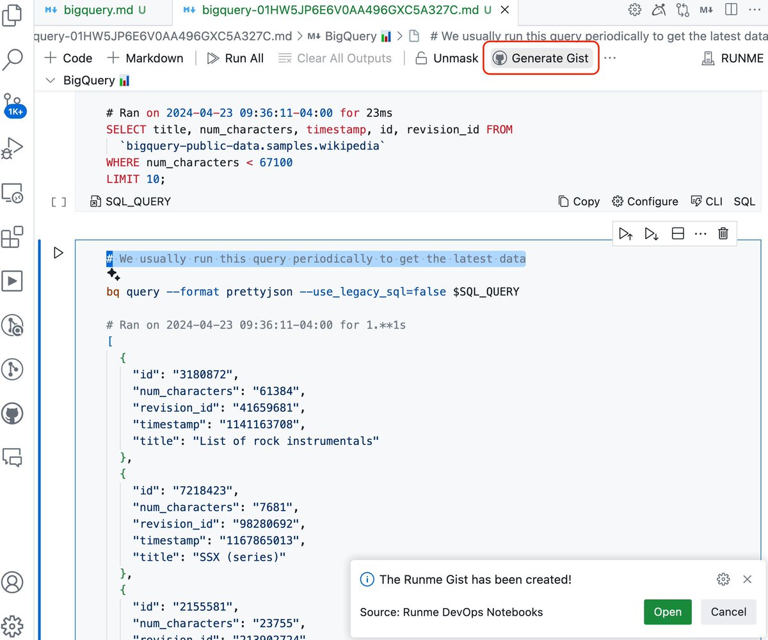
Task: Toggle Unmask in notebook toolbar
Action: [x=446, y=58]
